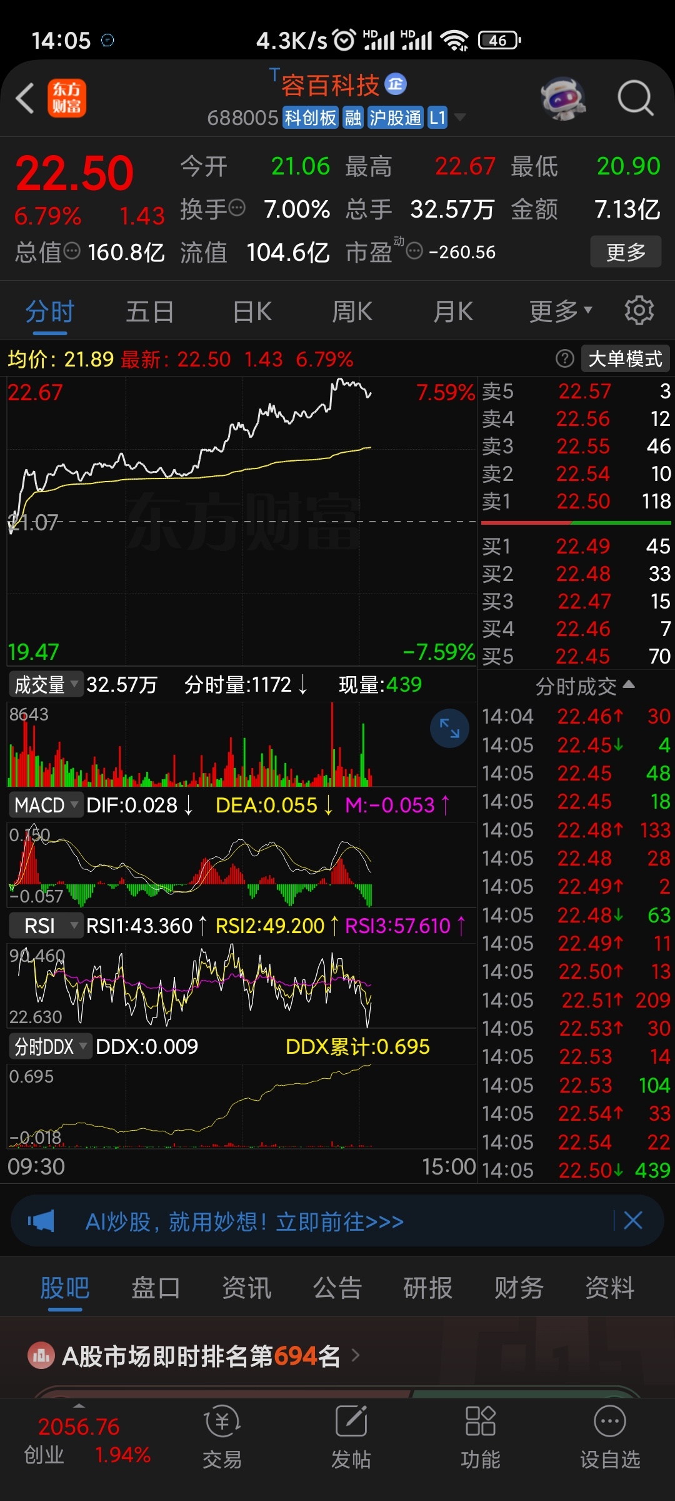675x1501 pixels.
Task: Tap the battery 46 status indicator
Action: 499,40
